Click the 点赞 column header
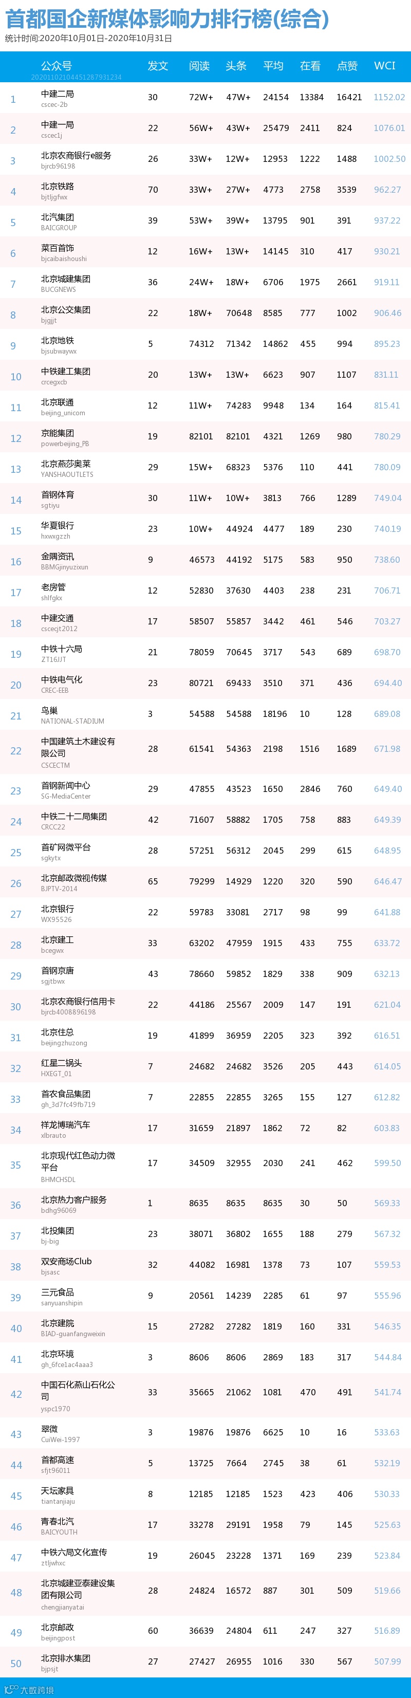 347,66
